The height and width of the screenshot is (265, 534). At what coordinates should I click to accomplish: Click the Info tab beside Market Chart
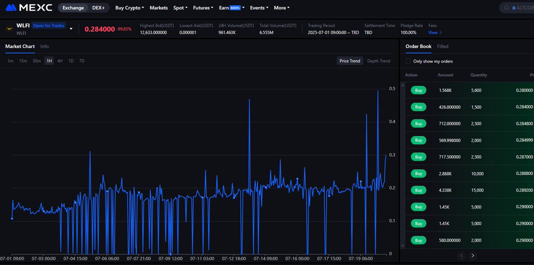[44, 46]
